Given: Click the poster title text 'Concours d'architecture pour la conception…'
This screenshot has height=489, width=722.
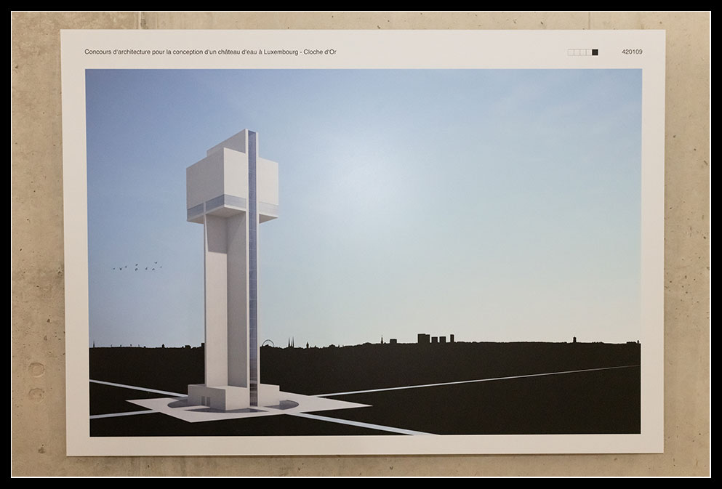Looking at the screenshot, I should (x=210, y=52).
